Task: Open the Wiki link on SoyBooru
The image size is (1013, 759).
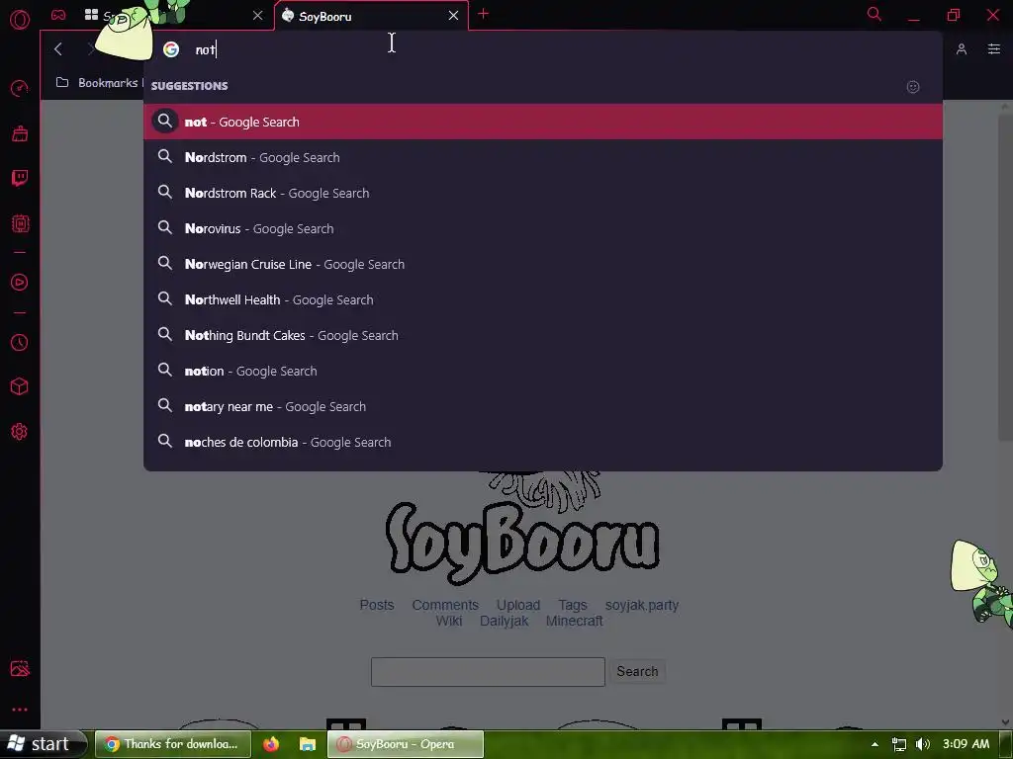Action: click(448, 621)
